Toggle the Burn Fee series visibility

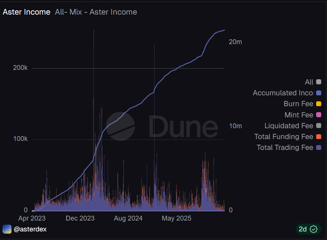pos(298,104)
